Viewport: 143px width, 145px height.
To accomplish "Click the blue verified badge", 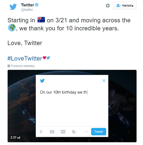I will click(37, 5).
